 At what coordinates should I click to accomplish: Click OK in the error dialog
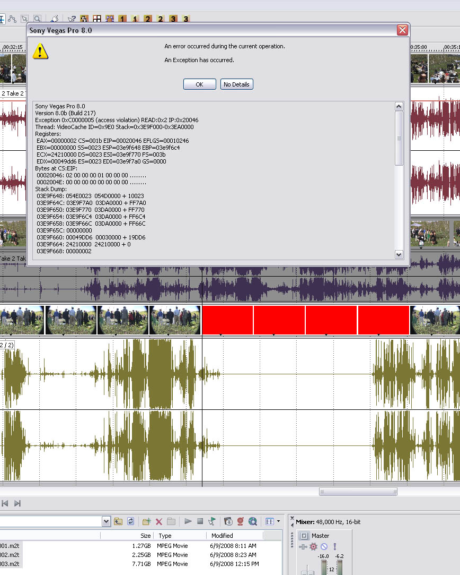(x=199, y=84)
